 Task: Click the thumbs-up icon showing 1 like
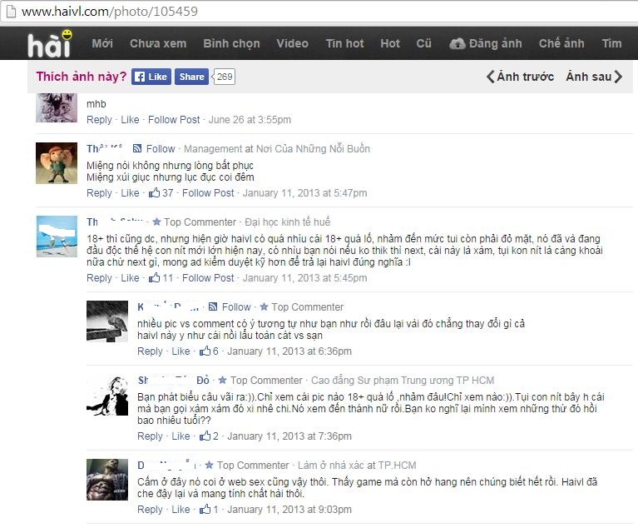point(205,509)
